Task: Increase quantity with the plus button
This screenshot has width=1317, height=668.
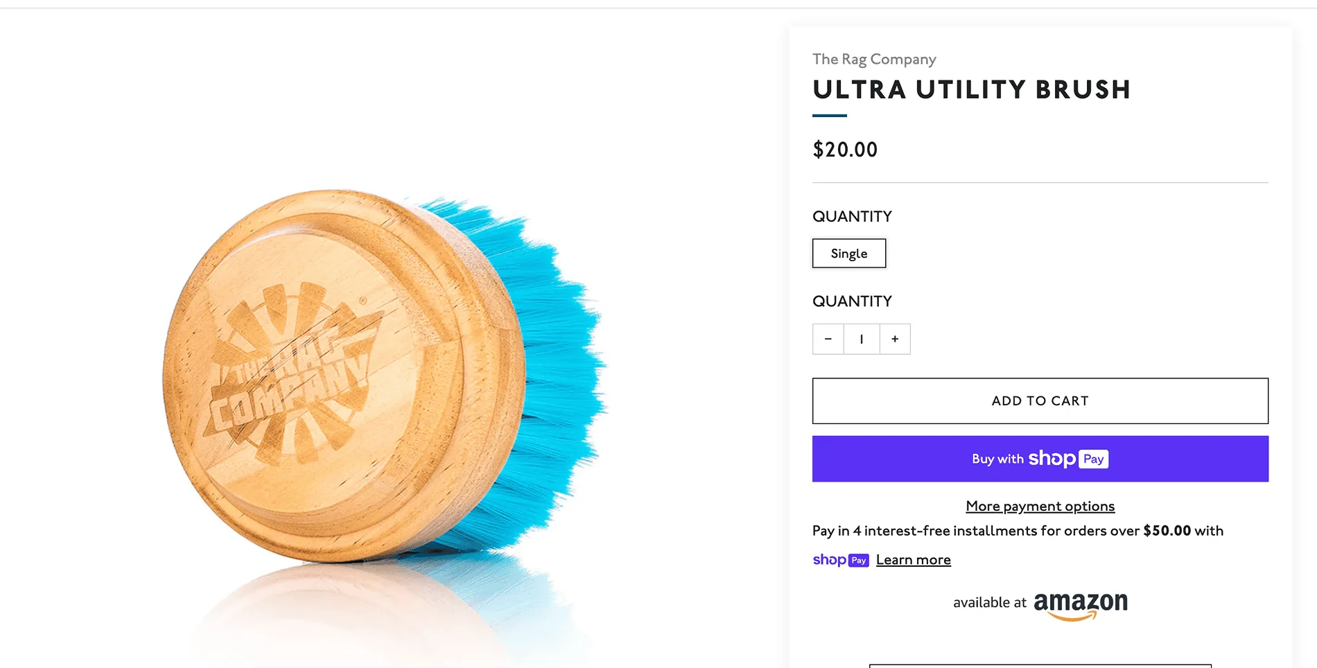Action: pyautogui.click(x=895, y=339)
